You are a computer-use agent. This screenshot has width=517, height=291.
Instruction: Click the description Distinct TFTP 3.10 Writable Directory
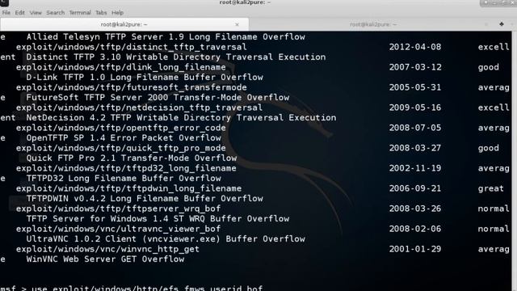click(176, 57)
